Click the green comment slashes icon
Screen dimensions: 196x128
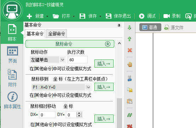129,115
